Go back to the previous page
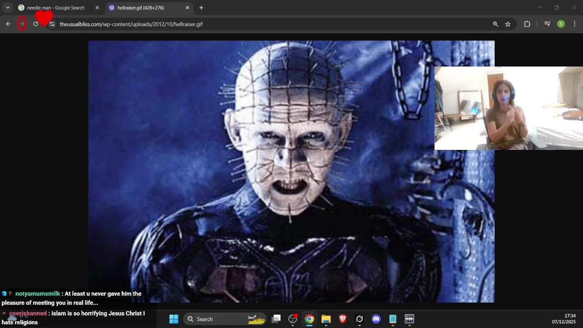This screenshot has height=328, width=583. pos(8,24)
